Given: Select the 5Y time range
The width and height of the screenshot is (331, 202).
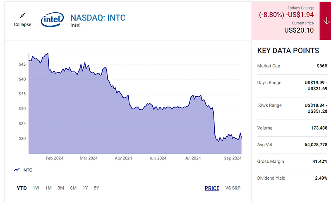Looking at the screenshot, I should click(x=96, y=188).
